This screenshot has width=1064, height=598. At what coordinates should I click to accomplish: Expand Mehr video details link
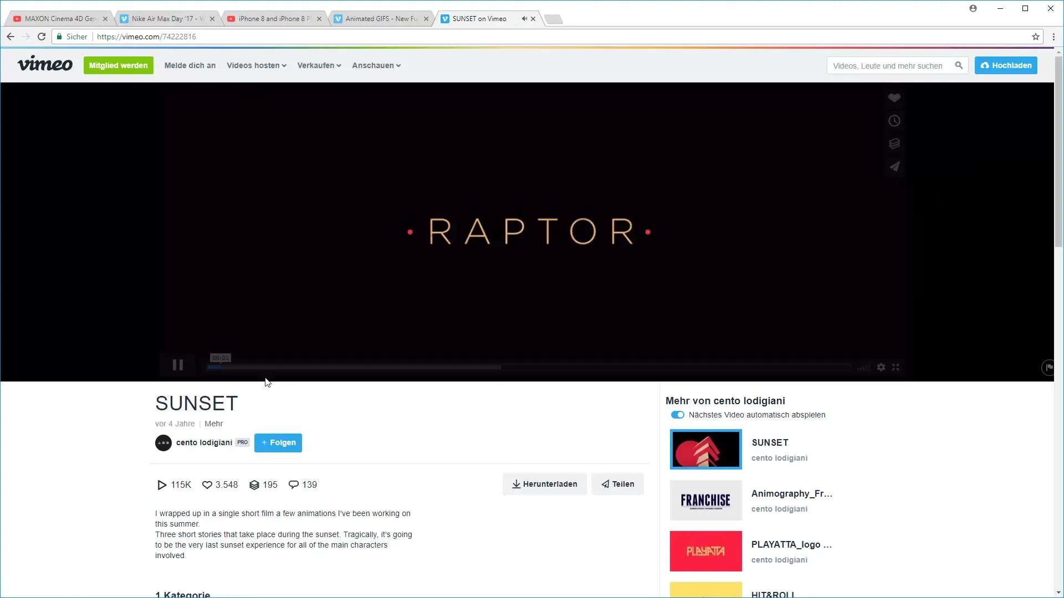[213, 424]
